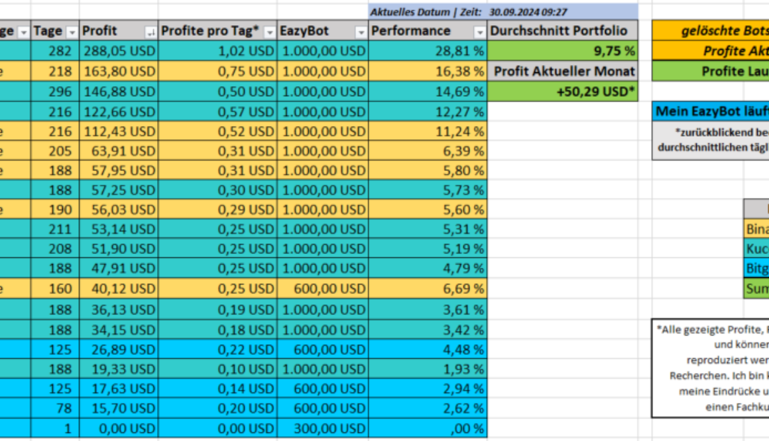Open the Tage column filter dropdown
The height and width of the screenshot is (441, 769).
[x=72, y=32]
